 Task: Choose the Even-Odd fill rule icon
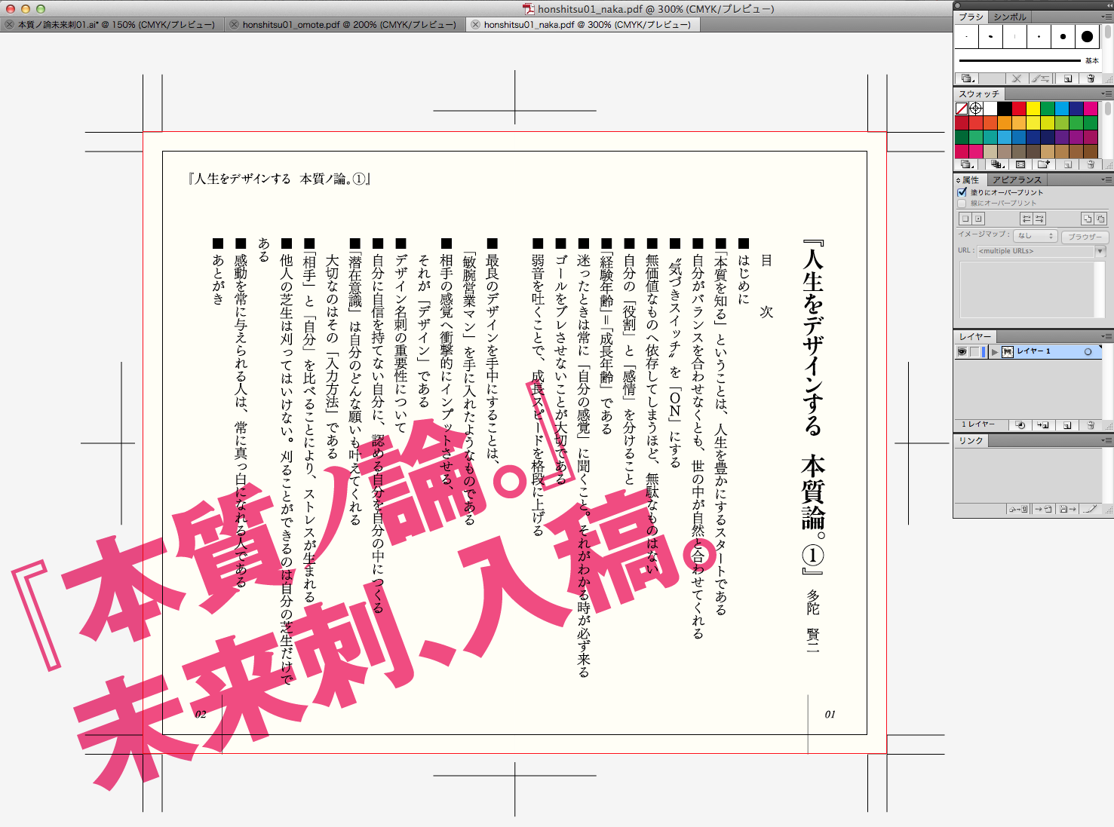click(1100, 219)
